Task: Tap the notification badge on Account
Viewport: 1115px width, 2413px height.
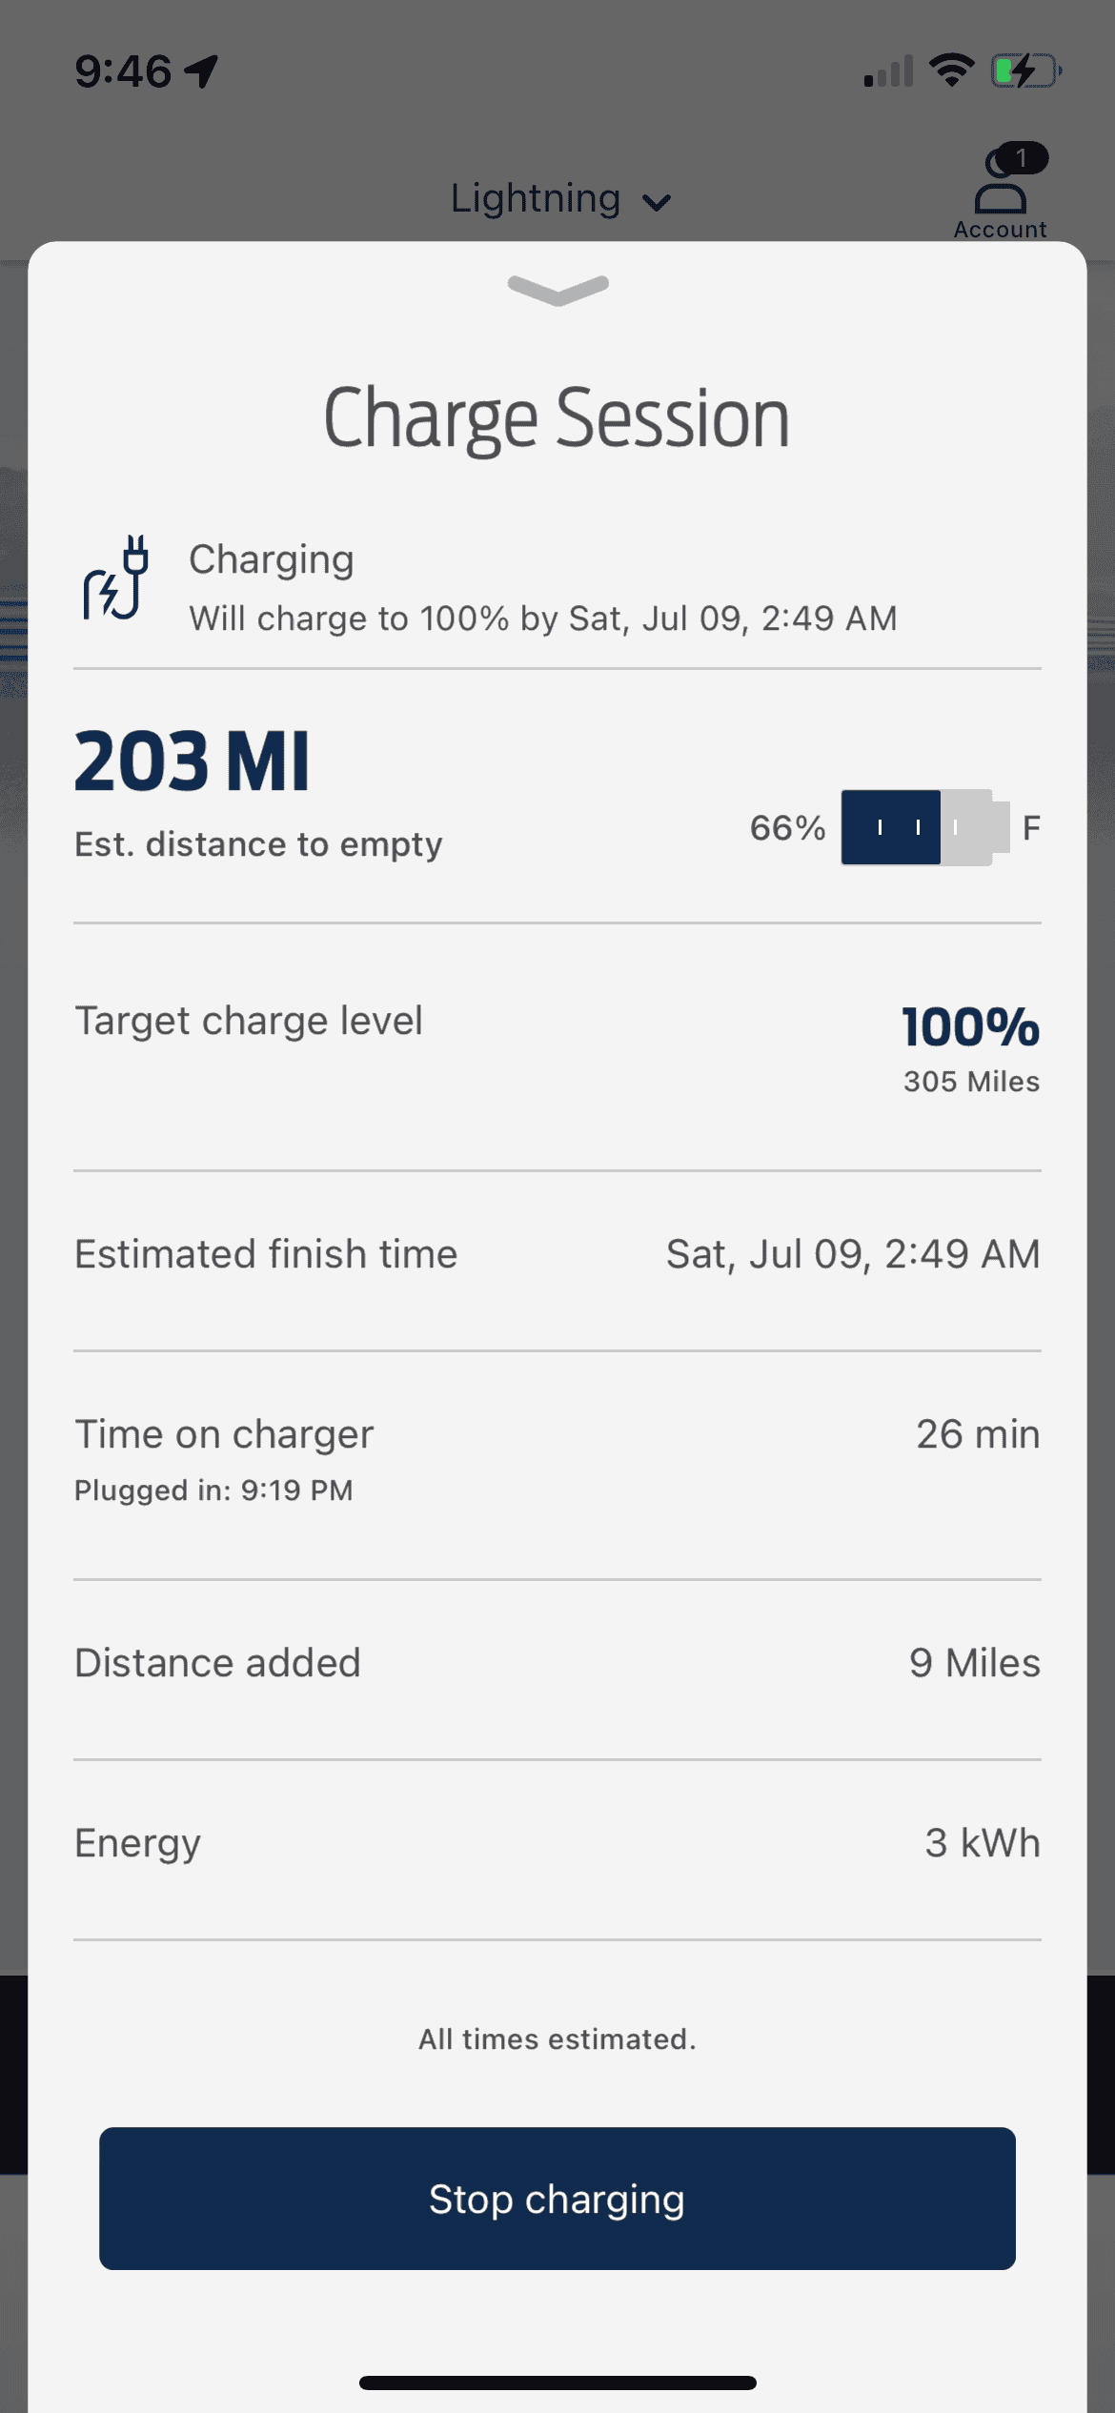Action: pos(1022,157)
